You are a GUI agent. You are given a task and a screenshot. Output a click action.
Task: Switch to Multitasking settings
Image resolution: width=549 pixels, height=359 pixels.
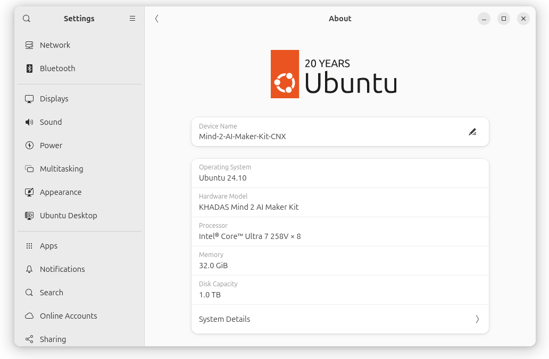click(79, 169)
